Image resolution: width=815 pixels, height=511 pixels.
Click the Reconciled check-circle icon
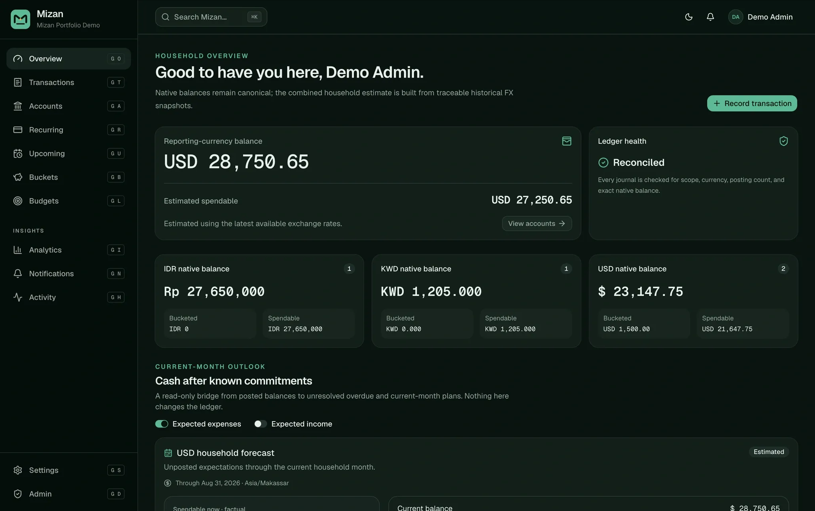[x=603, y=163]
